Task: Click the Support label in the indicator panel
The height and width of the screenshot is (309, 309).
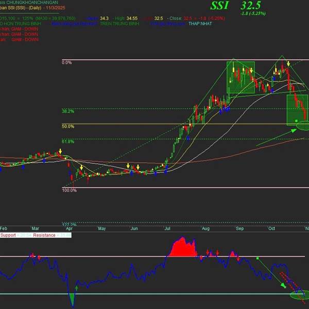Action: coord(8,235)
